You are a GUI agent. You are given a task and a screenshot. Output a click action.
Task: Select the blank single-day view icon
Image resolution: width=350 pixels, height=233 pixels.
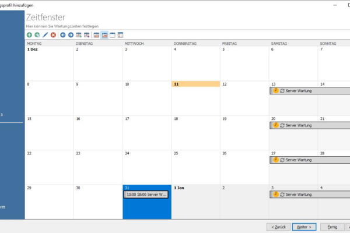pos(113,35)
